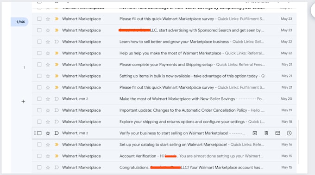
Task: Star the Account Verification email
Action: [x=48, y=156]
